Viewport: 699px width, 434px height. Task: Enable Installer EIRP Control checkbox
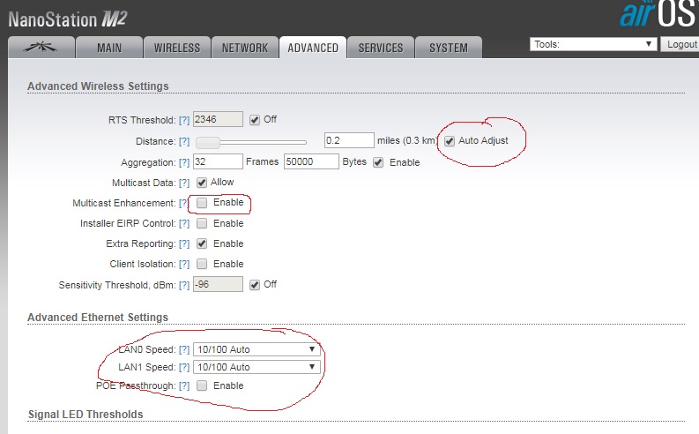(202, 223)
